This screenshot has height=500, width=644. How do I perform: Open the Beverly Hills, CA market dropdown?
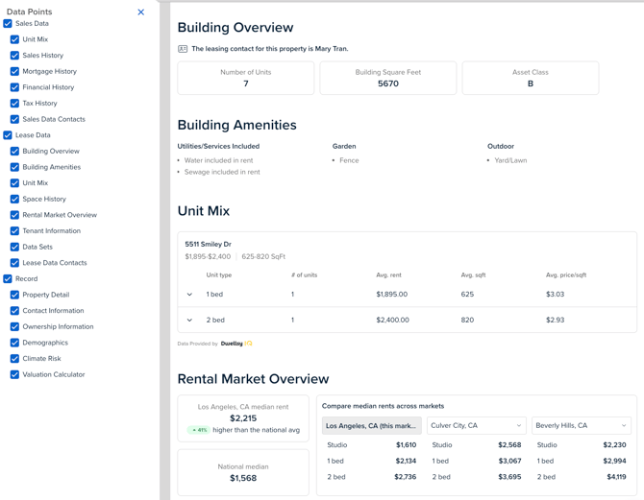click(581, 425)
